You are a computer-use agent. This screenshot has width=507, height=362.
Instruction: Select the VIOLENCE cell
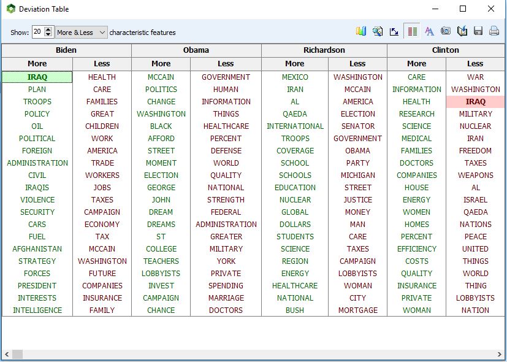pyautogui.click(x=37, y=200)
